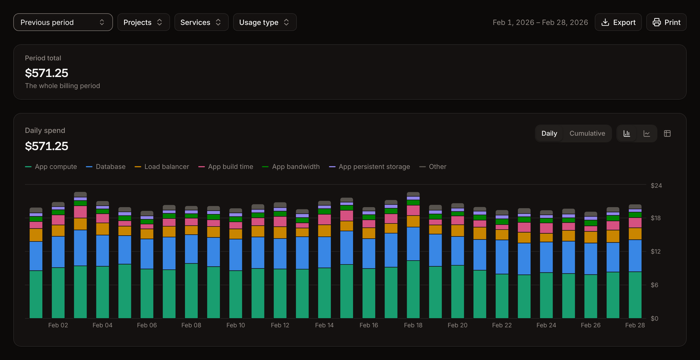Open the Previous period dropdown
The width and height of the screenshot is (700, 360).
[x=63, y=22]
